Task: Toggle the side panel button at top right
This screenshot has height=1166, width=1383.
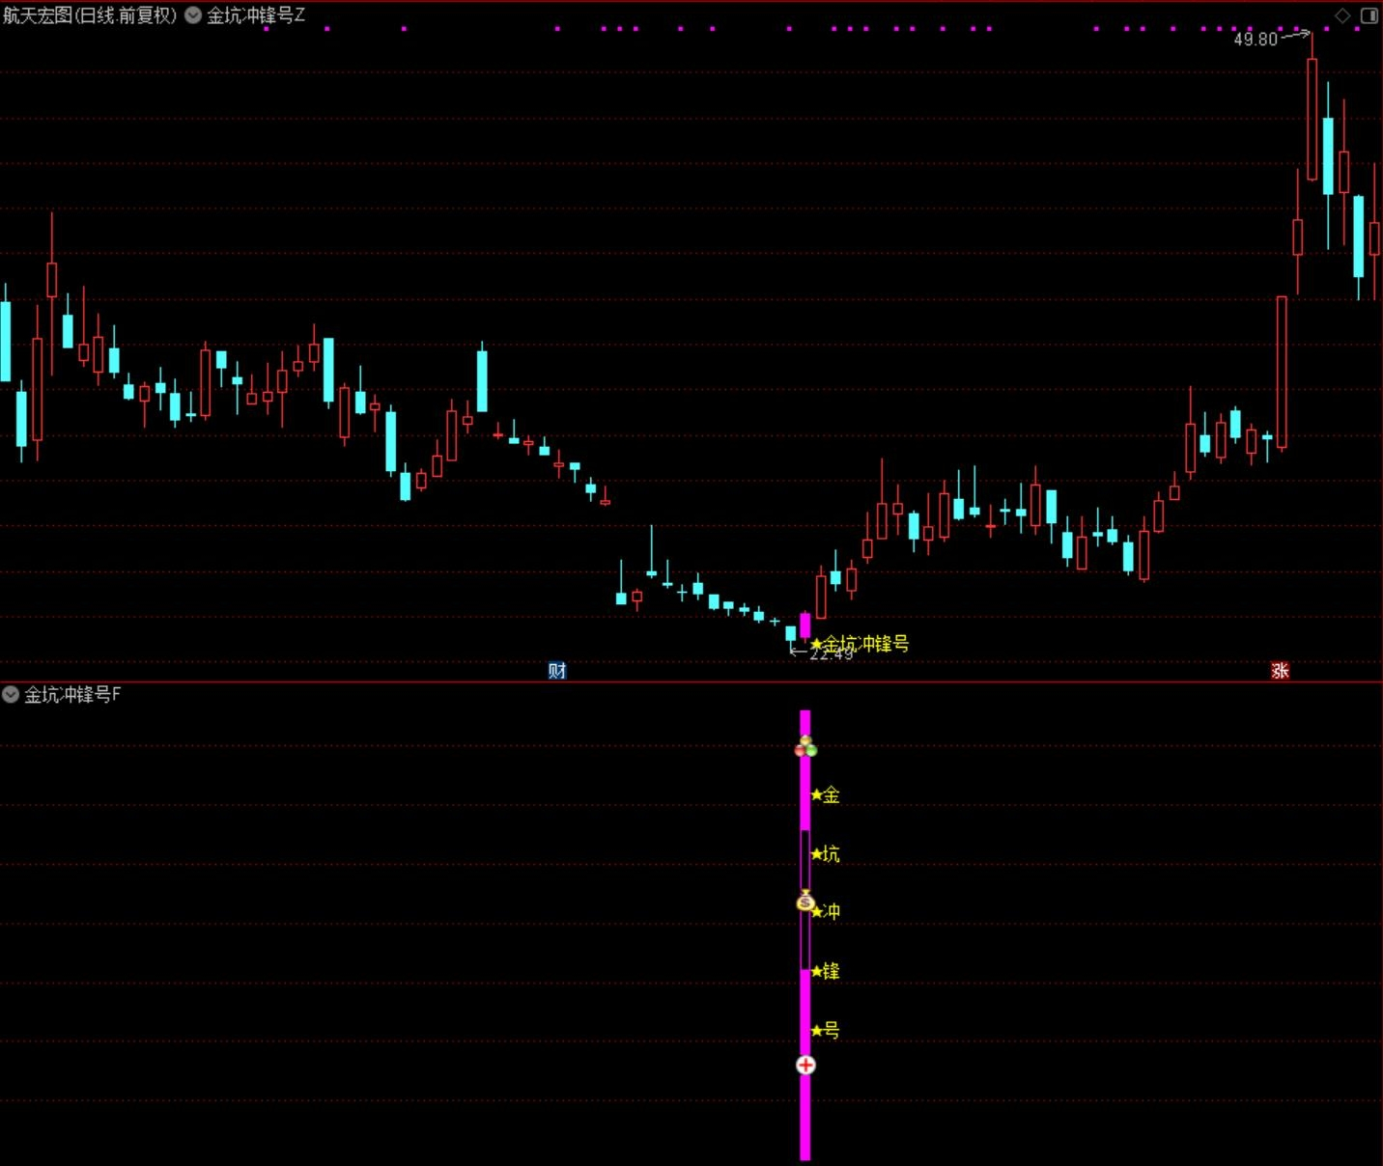Action: coord(1369,15)
